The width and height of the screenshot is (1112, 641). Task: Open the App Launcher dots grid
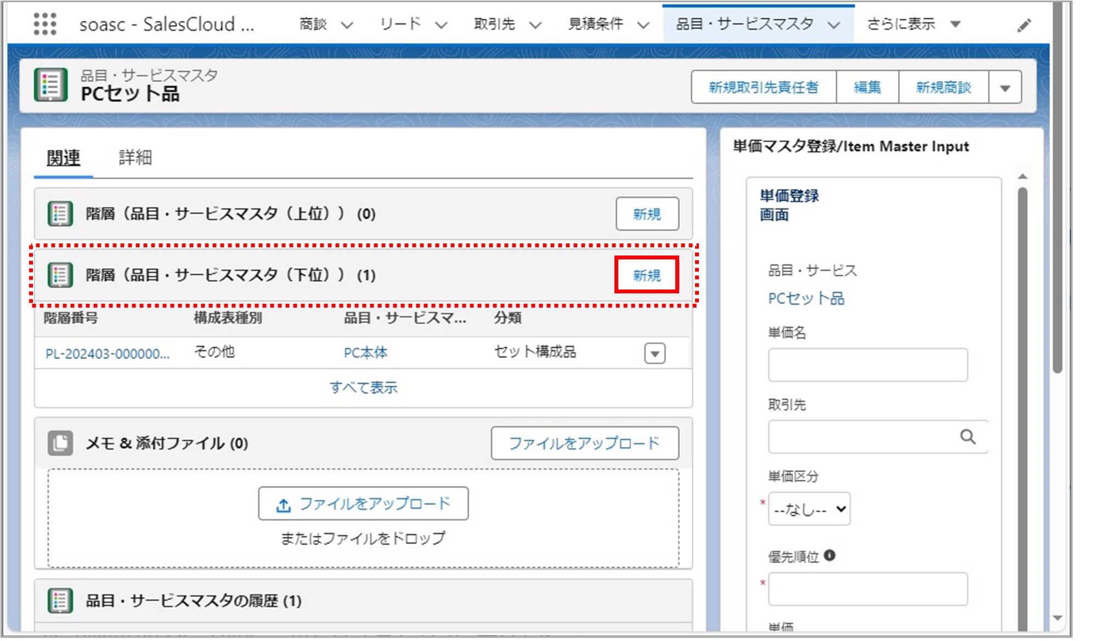click(x=44, y=24)
